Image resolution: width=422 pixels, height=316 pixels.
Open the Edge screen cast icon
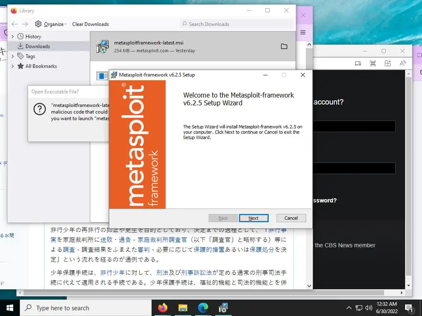[x=358, y=63]
